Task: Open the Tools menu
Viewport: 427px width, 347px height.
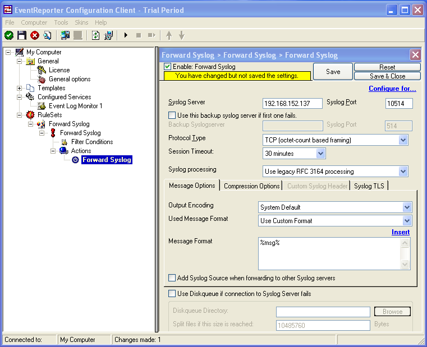Action: (61, 22)
